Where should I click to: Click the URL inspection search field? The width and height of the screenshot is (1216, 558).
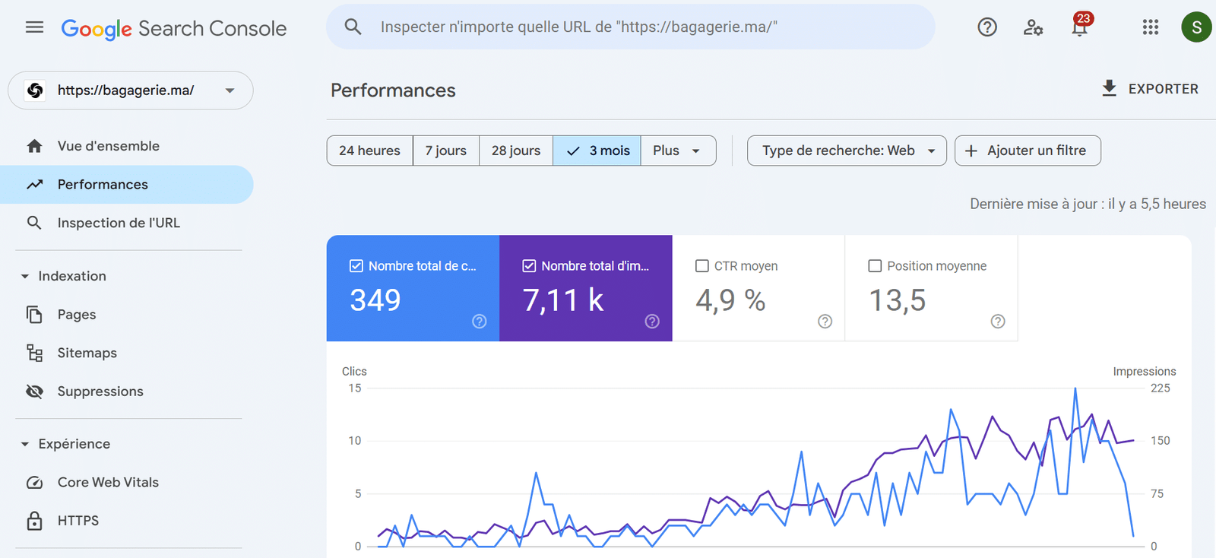[x=631, y=27]
